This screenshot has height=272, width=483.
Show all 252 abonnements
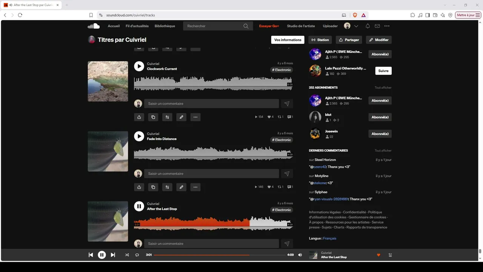383,88
